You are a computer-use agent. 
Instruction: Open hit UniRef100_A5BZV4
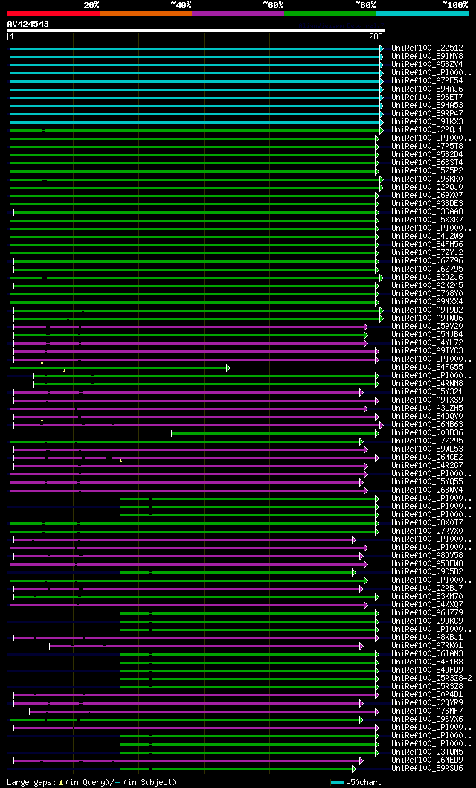click(428, 64)
